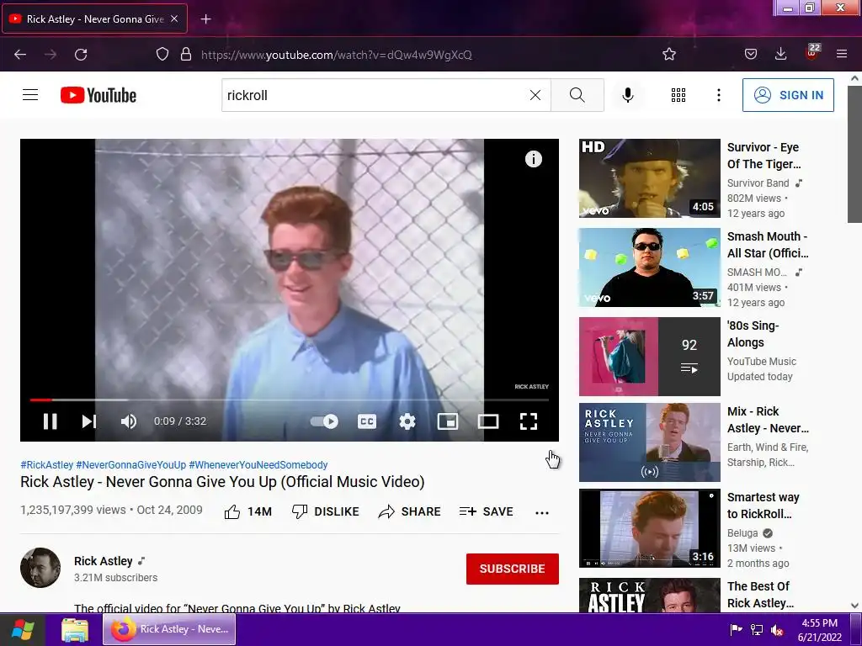Open a new browser tab

tap(205, 19)
